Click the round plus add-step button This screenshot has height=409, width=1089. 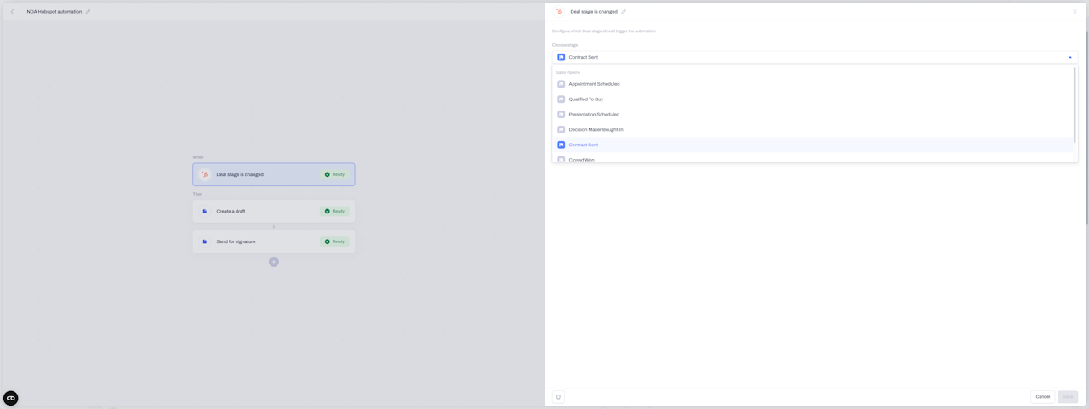(x=274, y=262)
